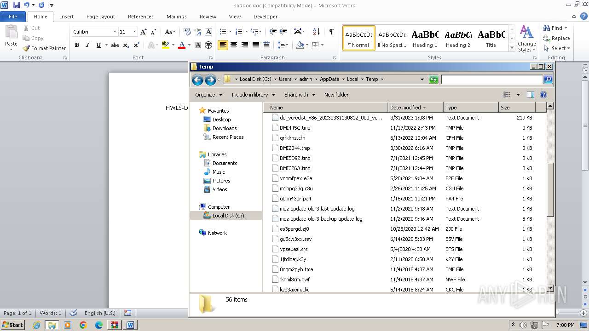
Task: Click the Format Painter brush
Action: [x=27, y=48]
